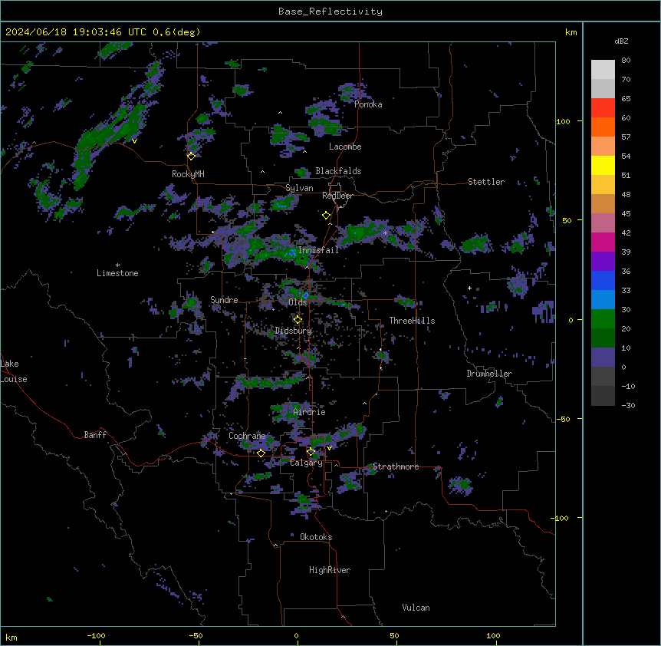Click the 100 km vertical axis tick label
The width and height of the screenshot is (661, 646).
click(x=563, y=121)
